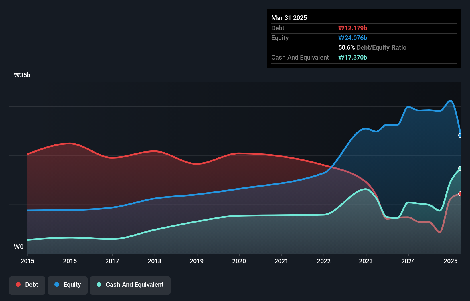
Task: Click the ₩12.179b Debt value link
Action: pyautogui.click(x=353, y=28)
